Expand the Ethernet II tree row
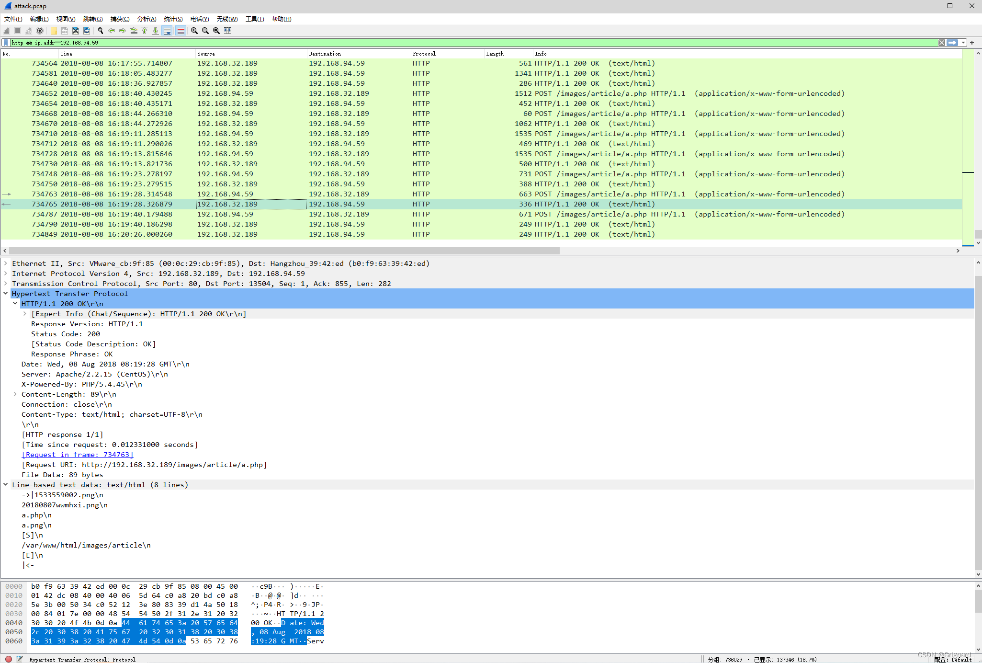 [x=6, y=263]
